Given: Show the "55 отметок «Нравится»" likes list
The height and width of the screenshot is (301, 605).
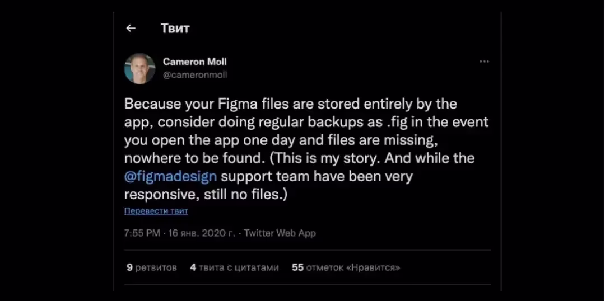Looking at the screenshot, I should (346, 267).
